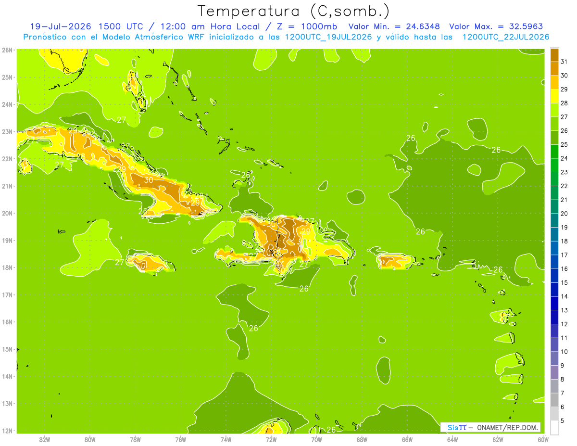Click the dark blue swatch between legend 13 and 14
This screenshot has width=577, height=446.
[x=554, y=303]
